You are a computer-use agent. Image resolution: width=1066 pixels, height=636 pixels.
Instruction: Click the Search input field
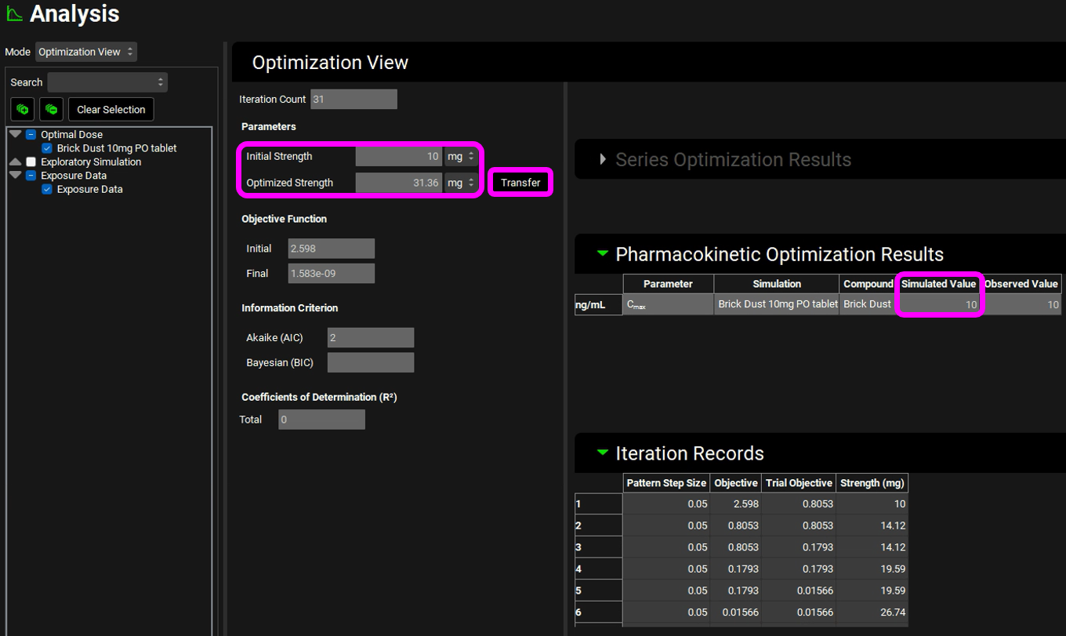[x=107, y=82]
